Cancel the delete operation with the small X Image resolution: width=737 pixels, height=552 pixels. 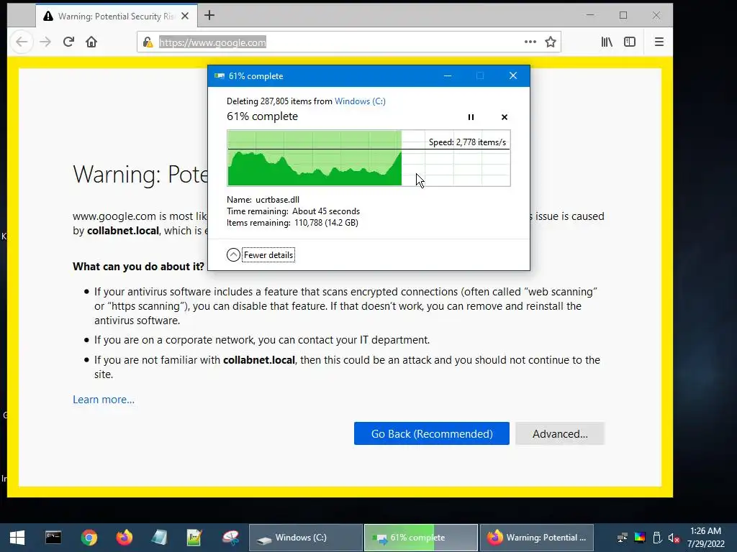505,117
